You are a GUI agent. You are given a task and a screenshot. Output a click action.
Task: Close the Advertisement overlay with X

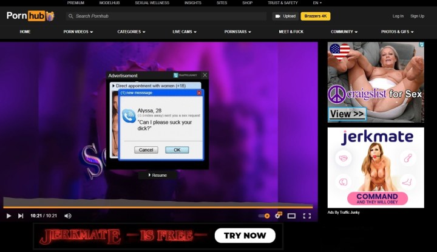pos(205,75)
